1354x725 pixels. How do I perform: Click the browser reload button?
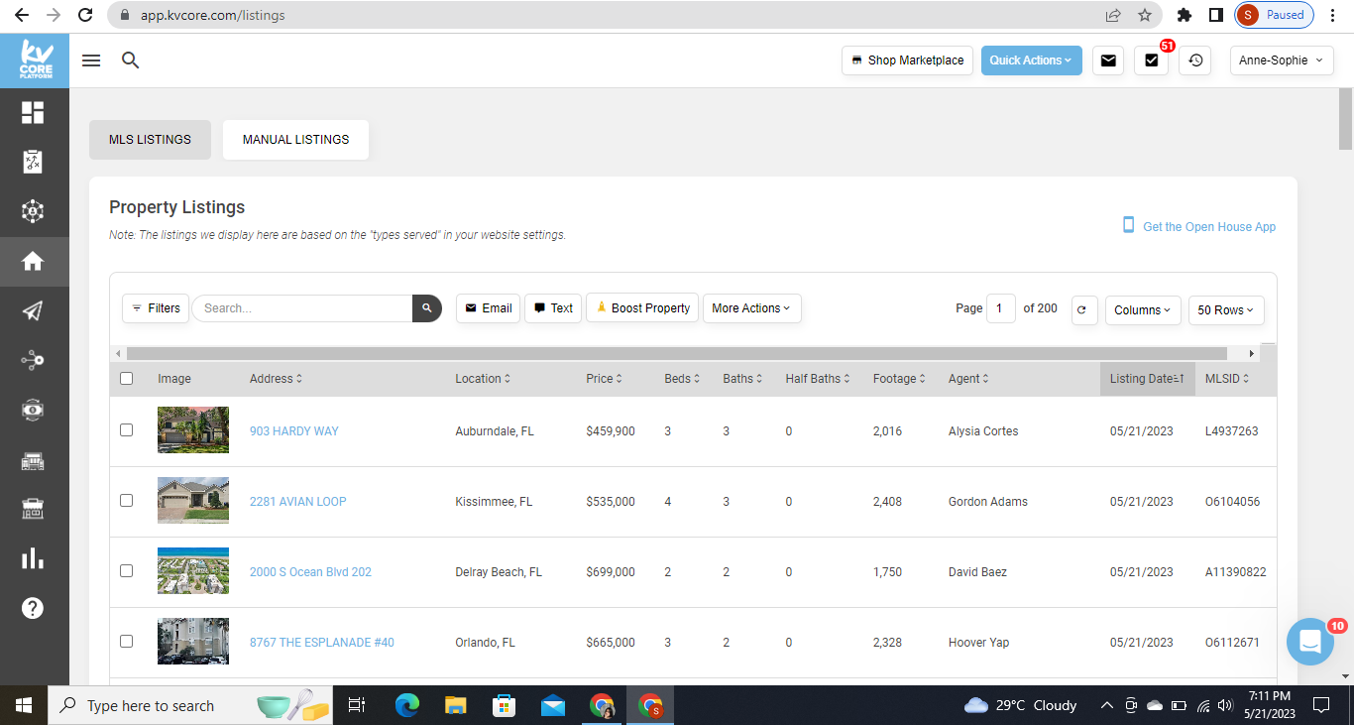pyautogui.click(x=86, y=15)
